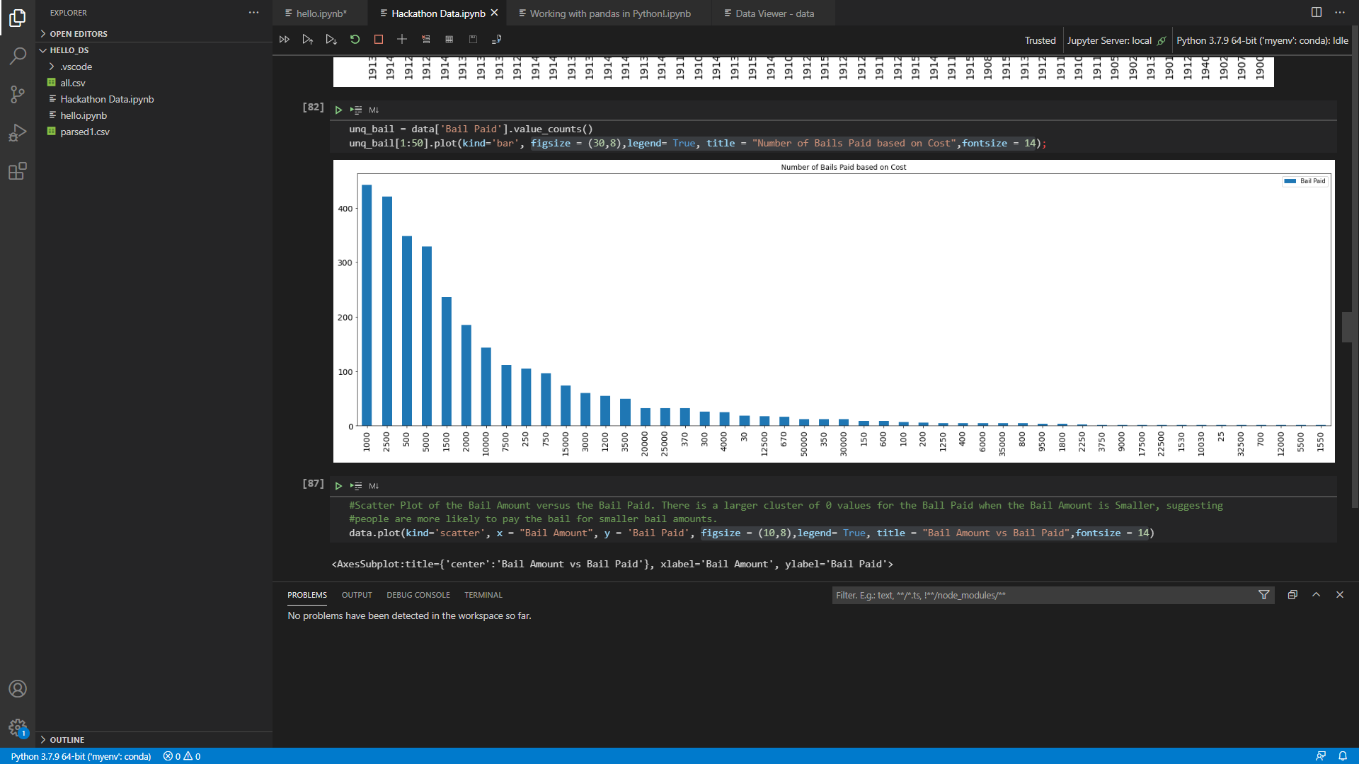Open the Source Control view

point(18,94)
